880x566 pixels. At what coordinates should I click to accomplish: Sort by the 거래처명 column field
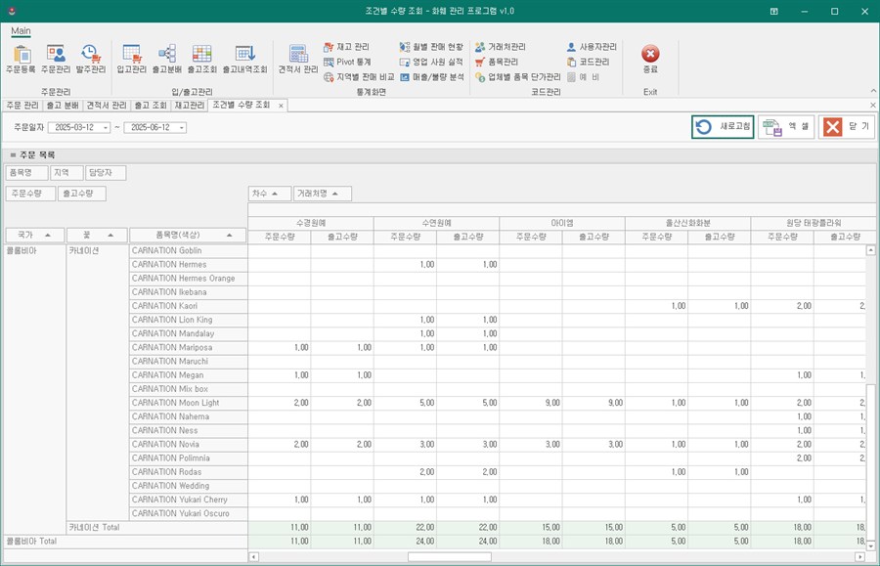pyautogui.click(x=322, y=194)
